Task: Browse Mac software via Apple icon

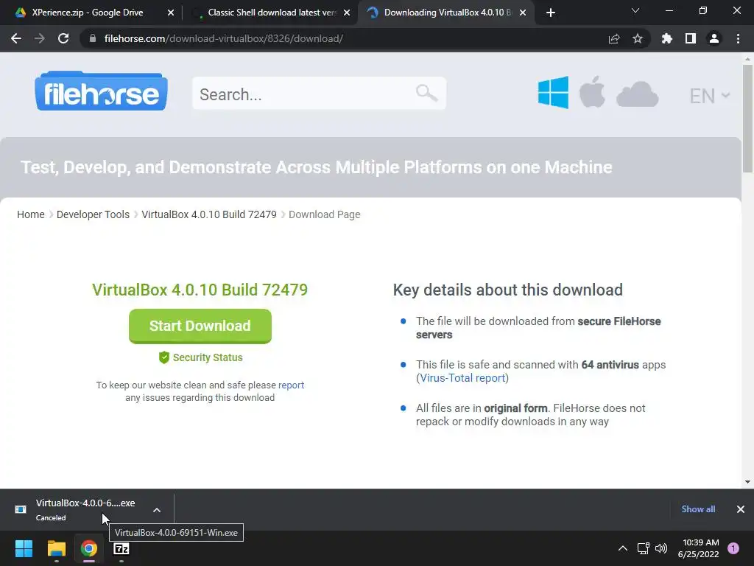Action: (x=592, y=91)
